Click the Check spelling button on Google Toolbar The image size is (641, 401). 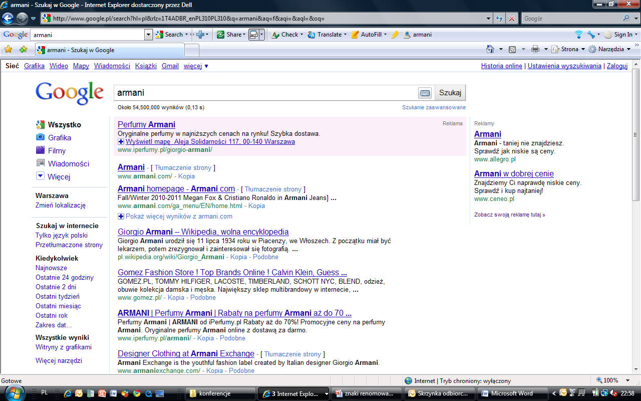click(x=284, y=35)
